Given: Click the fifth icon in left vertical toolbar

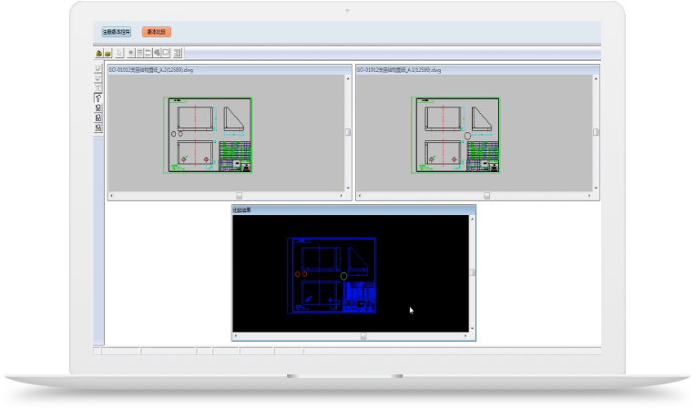Looking at the screenshot, I should pos(98,107).
